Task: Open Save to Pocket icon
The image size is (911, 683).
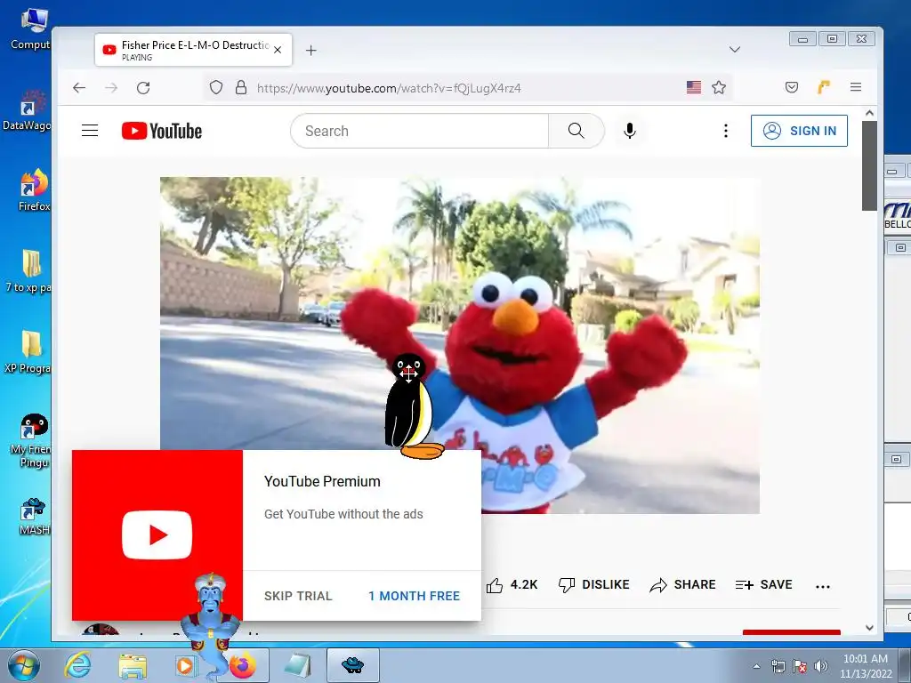Action: [x=791, y=87]
